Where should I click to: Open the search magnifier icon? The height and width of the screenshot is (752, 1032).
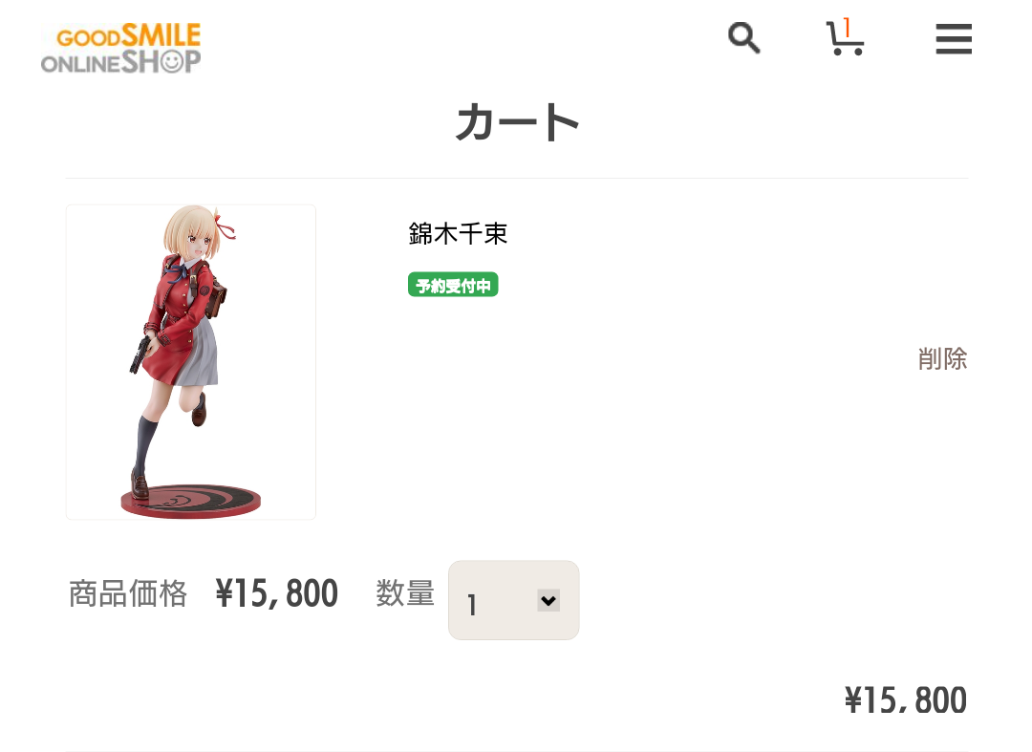[743, 39]
